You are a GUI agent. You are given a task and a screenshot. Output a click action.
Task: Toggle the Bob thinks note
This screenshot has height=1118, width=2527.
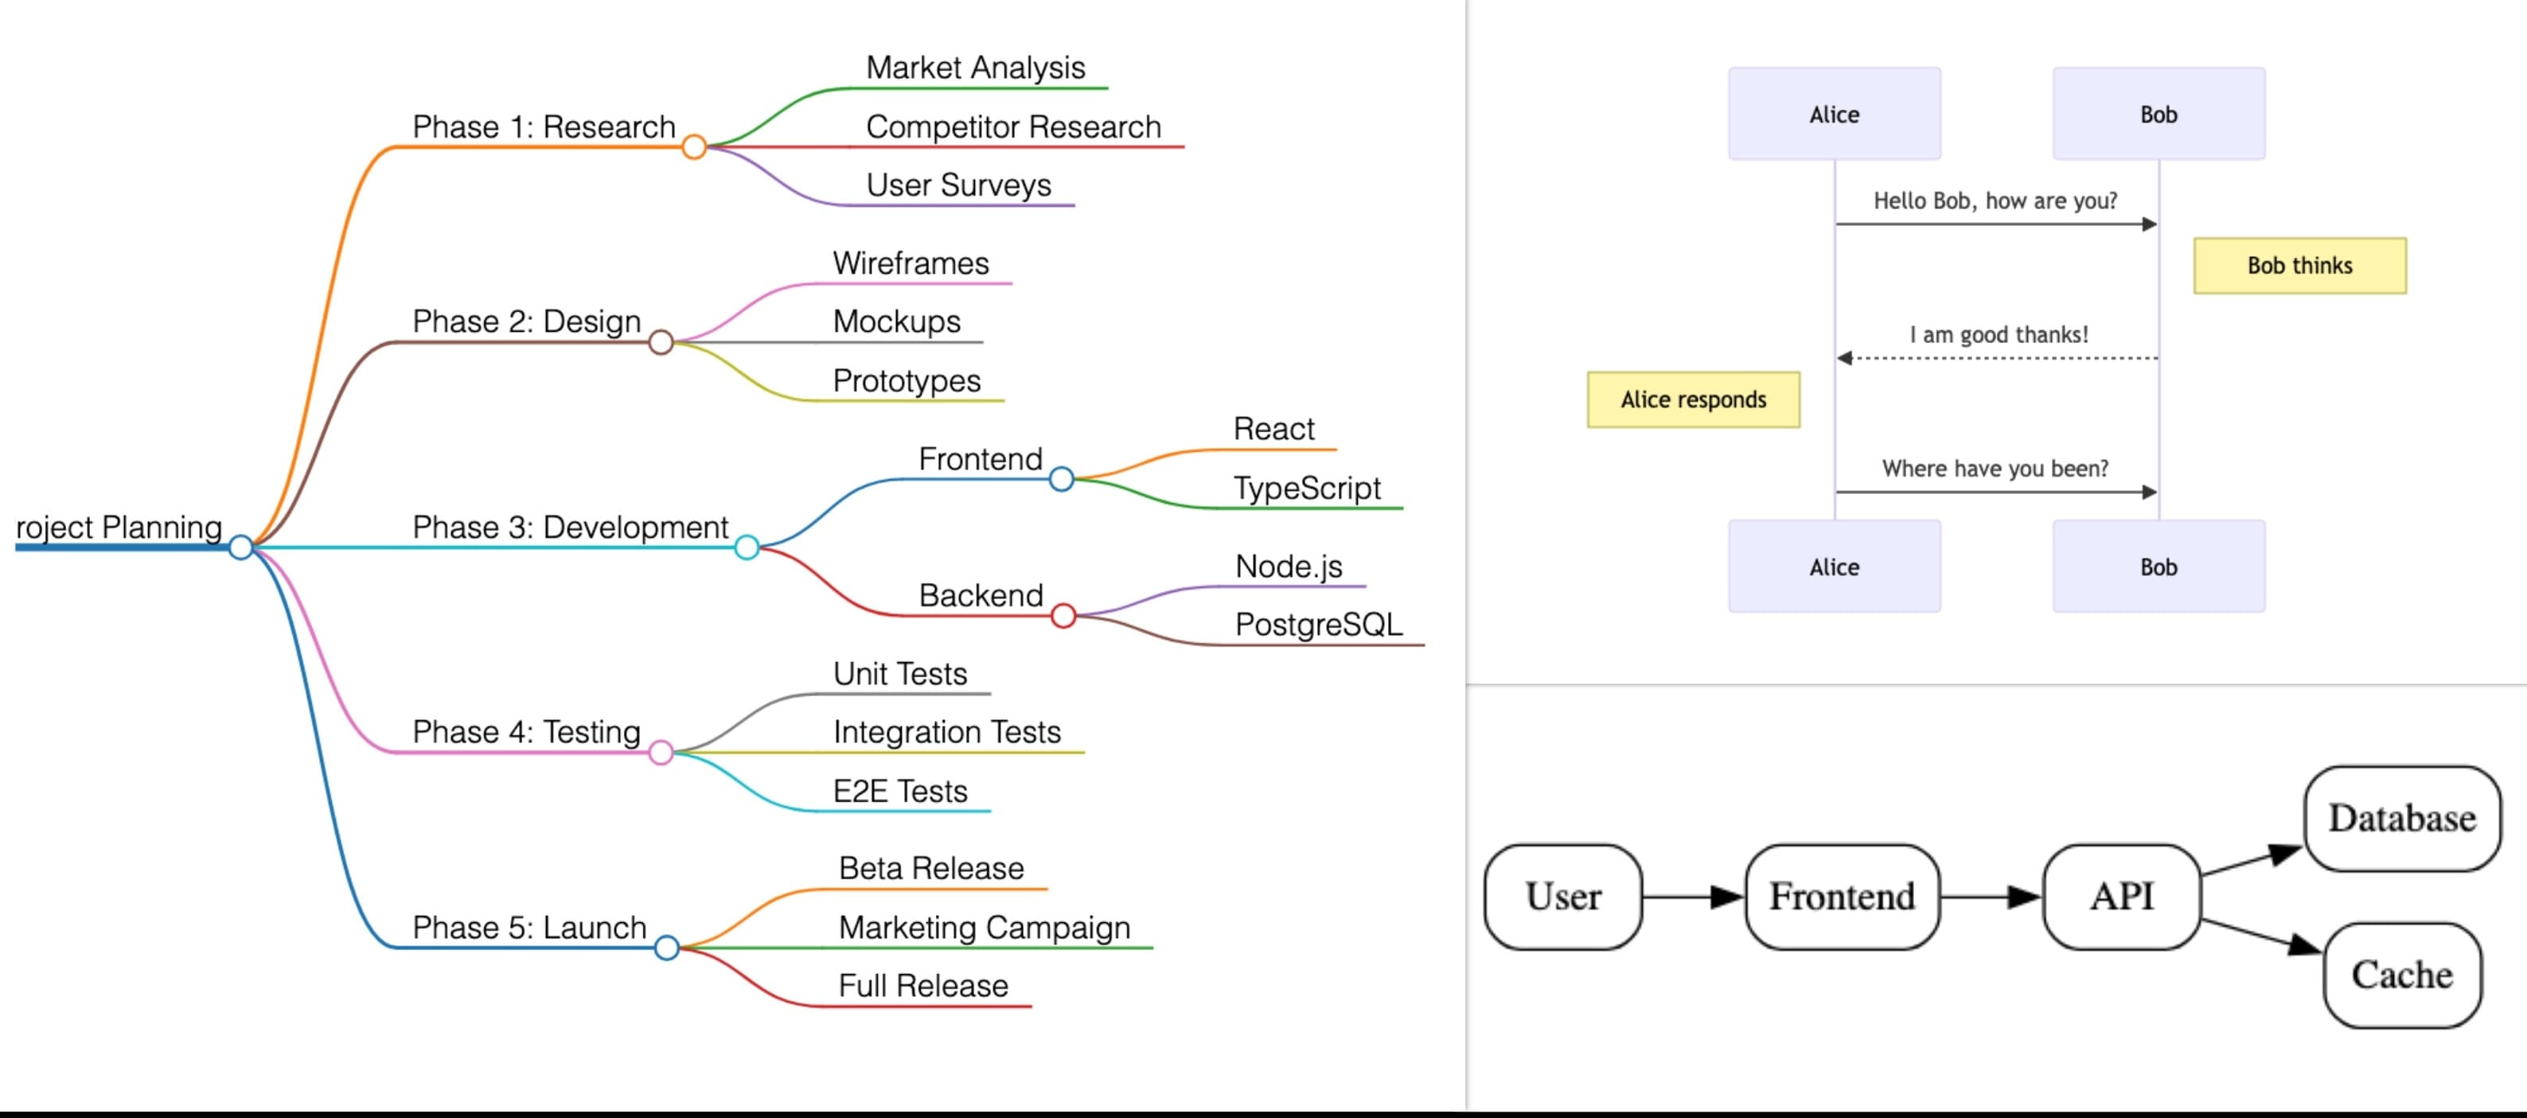(x=2299, y=265)
